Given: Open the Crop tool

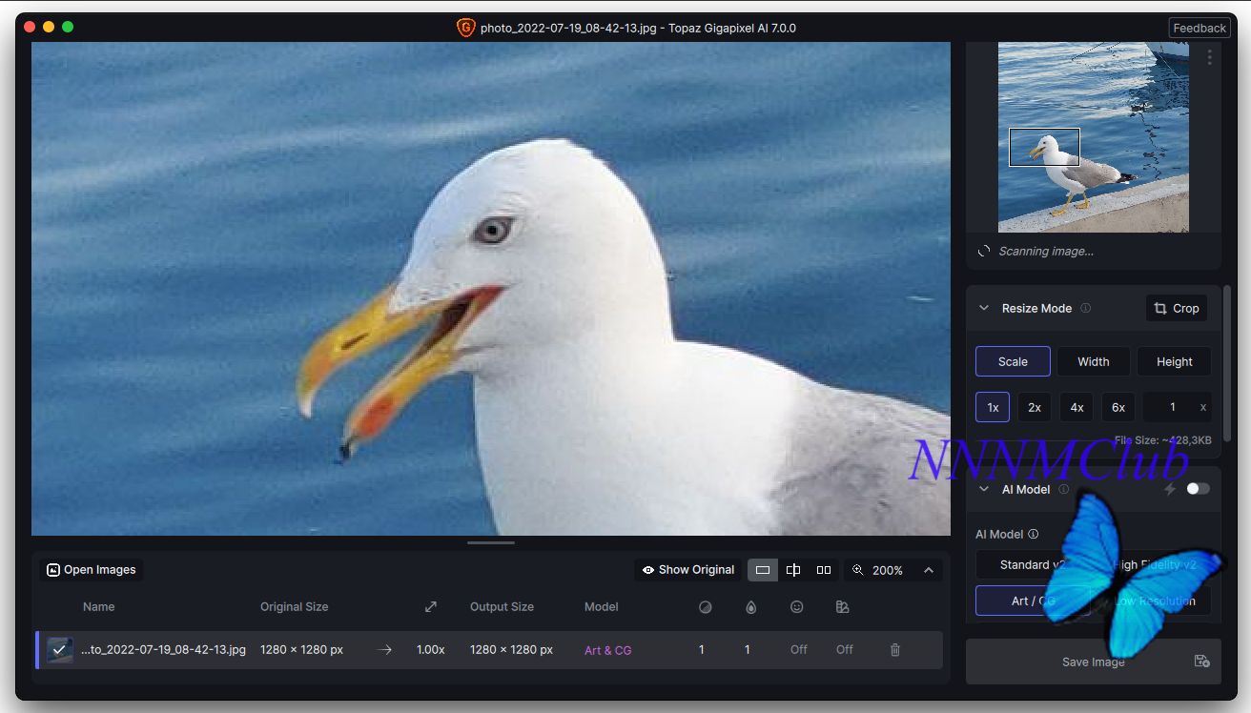Looking at the screenshot, I should [1177, 308].
